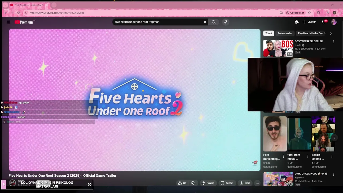This screenshot has height=193, width=343.
Task: Click the like count 86
Action: 185,183
